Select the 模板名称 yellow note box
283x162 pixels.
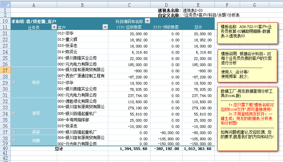point(248,33)
